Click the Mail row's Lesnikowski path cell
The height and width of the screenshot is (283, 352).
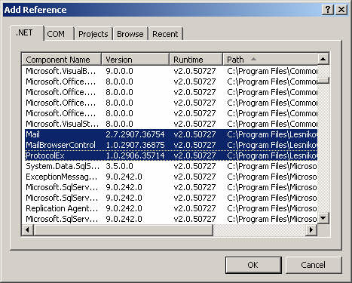point(272,134)
